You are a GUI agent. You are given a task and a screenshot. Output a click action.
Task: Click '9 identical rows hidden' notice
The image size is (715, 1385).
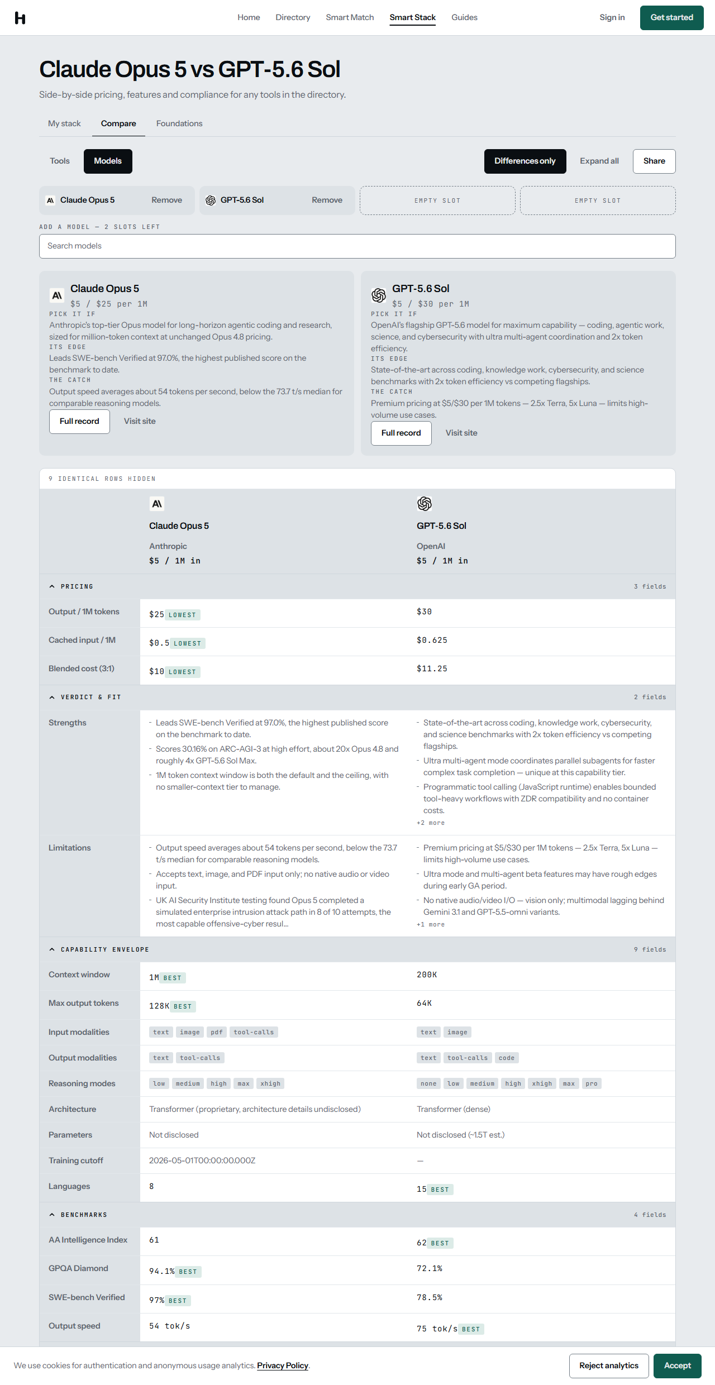click(102, 479)
